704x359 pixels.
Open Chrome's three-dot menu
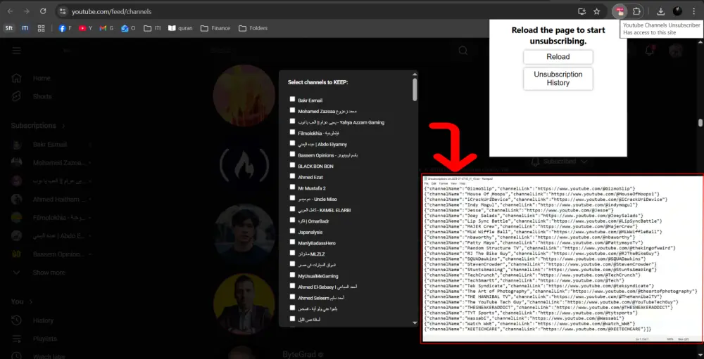click(x=693, y=12)
